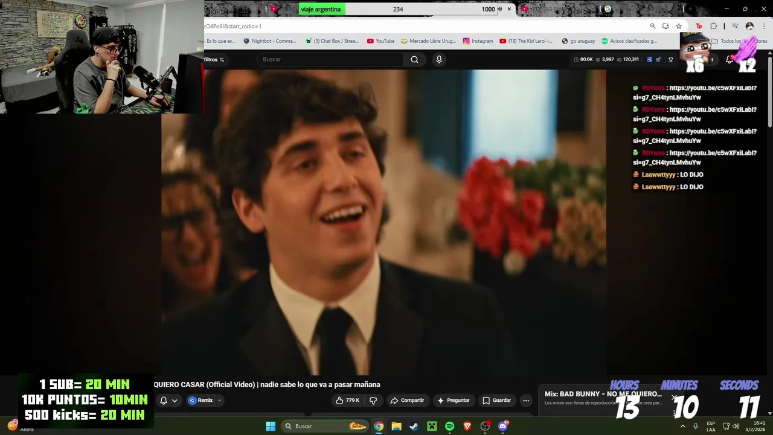Activate voice search microphone
The image size is (773, 435).
point(439,59)
